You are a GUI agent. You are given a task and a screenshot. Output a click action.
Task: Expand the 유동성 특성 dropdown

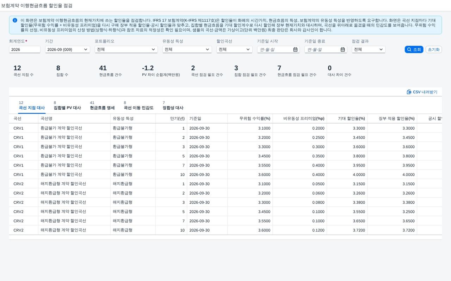(x=187, y=50)
